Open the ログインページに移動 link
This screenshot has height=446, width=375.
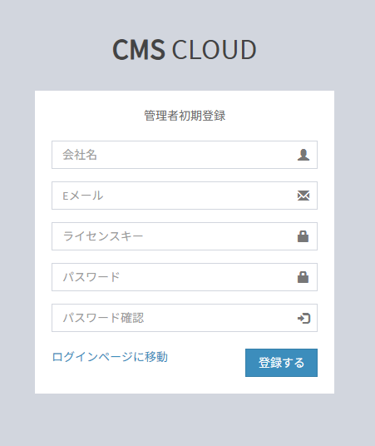coord(110,357)
